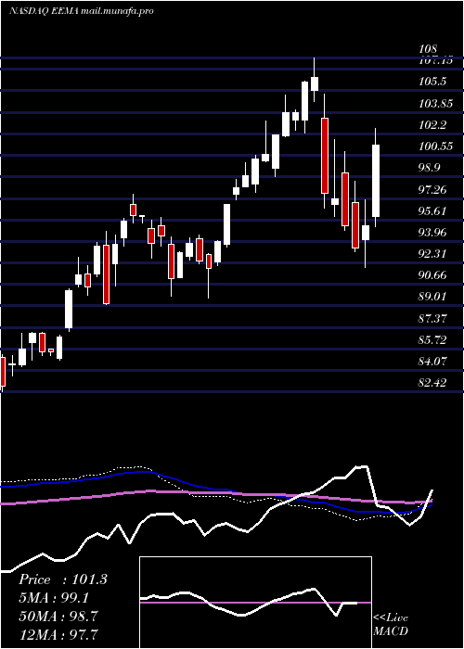
Task: Select the 89.01 price axis label
Action: (x=433, y=297)
